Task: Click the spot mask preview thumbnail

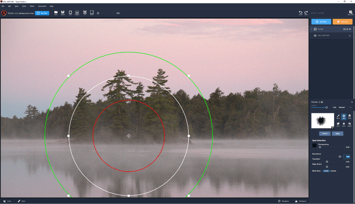Action: tap(323, 121)
